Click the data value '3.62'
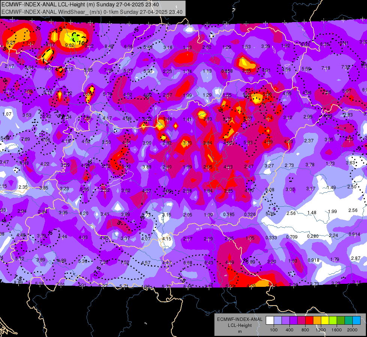 tap(126, 191)
